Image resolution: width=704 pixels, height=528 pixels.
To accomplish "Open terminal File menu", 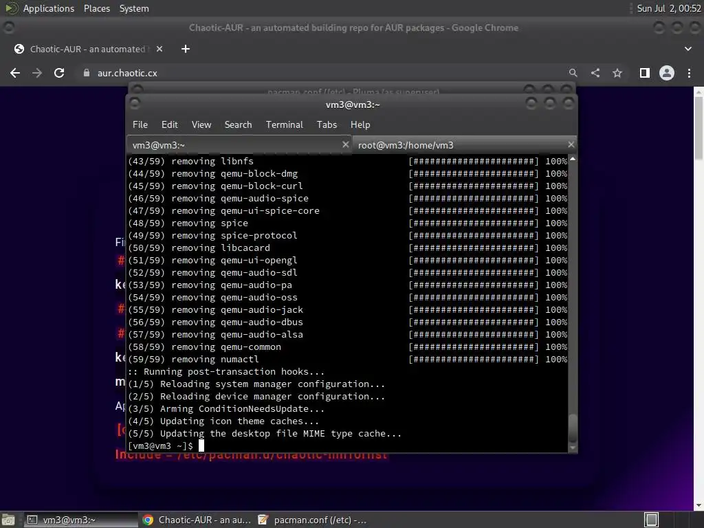I will (x=140, y=125).
